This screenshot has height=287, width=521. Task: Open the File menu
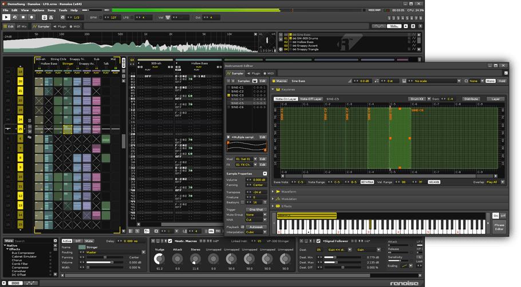click(x=6, y=10)
